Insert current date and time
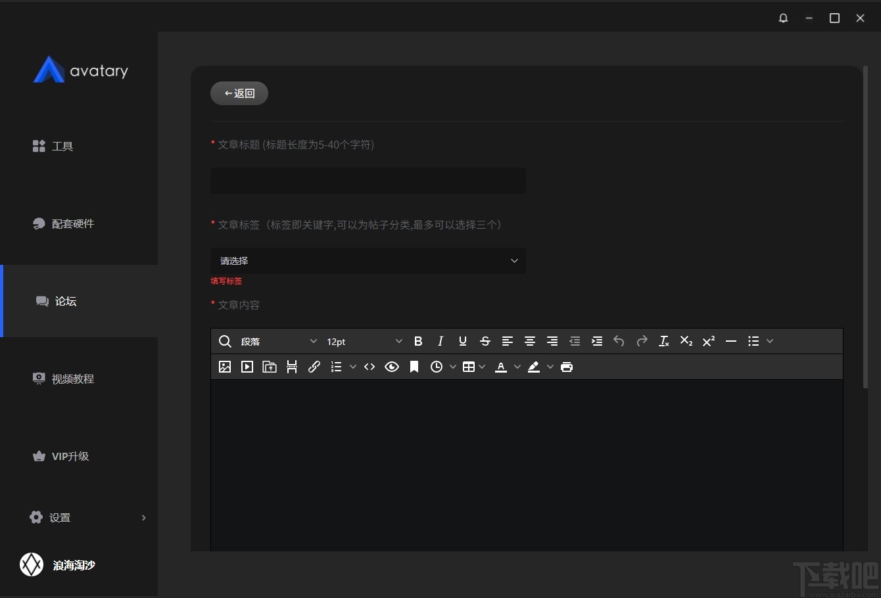881x598 pixels. point(437,367)
